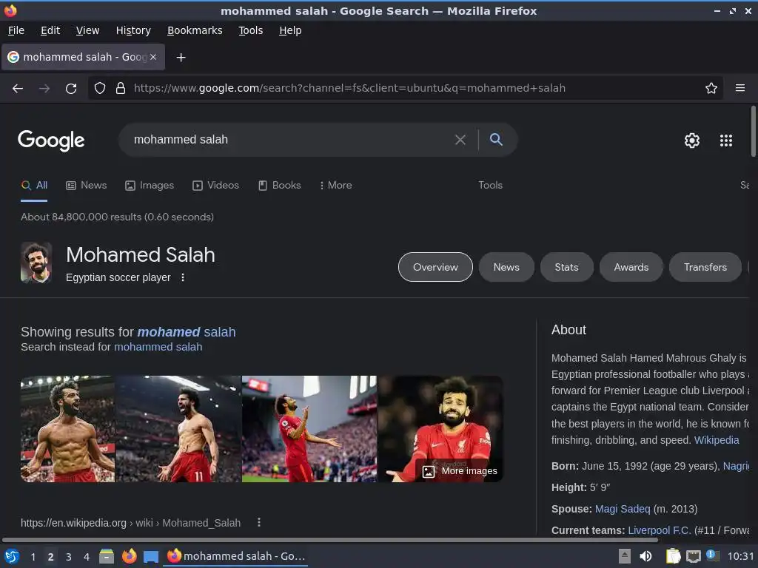View site security via the padlock icon
Viewport: 758px width, 568px height.
click(121, 88)
